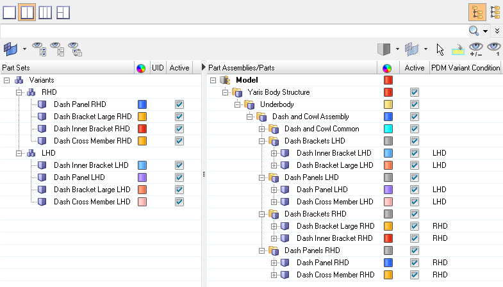Uncheck Active for Dash Panel RHD set

(x=179, y=104)
